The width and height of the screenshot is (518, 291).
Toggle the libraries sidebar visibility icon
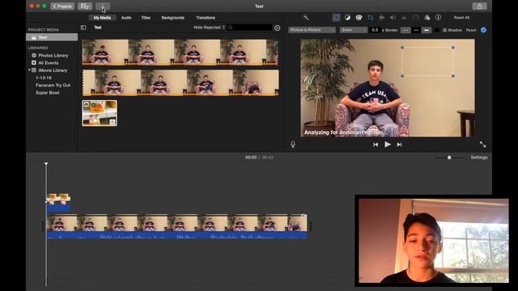click(83, 27)
